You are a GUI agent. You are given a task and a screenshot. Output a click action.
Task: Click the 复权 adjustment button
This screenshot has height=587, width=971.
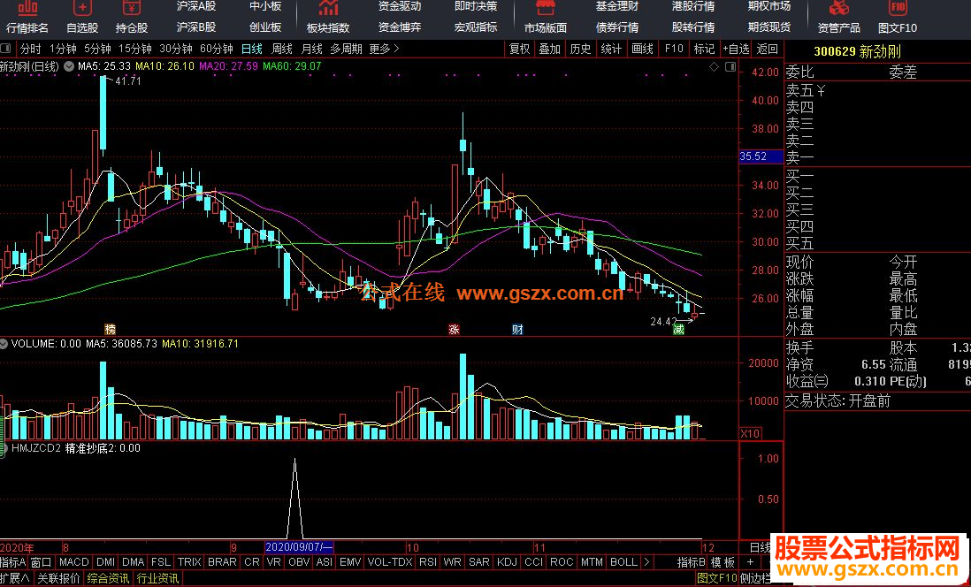520,49
